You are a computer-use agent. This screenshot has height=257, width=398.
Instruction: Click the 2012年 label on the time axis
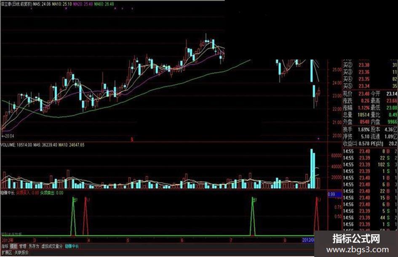(8, 240)
